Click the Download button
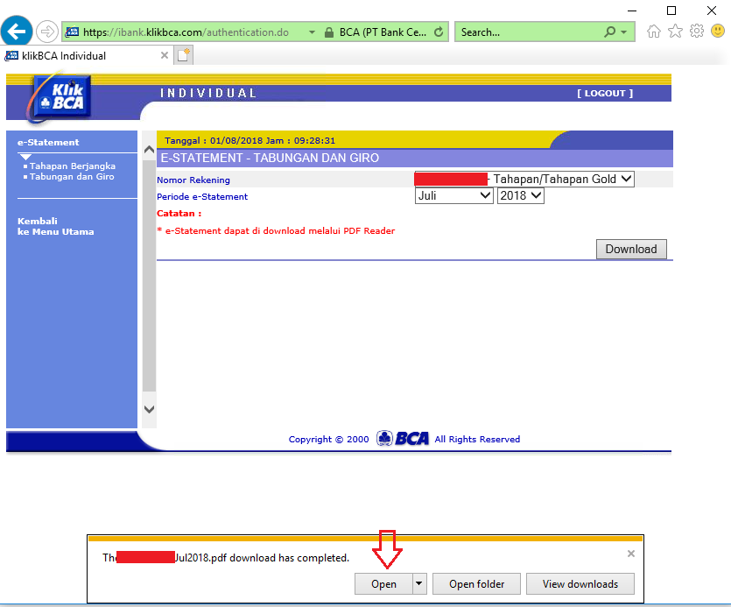Screen dimensions: 731x607 (631, 249)
